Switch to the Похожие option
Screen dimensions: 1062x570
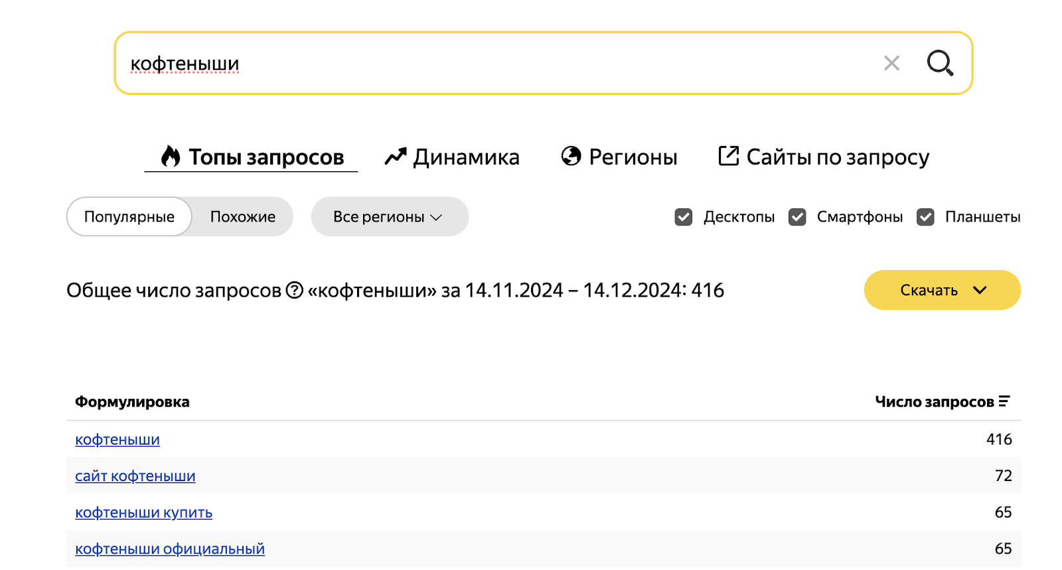click(243, 216)
